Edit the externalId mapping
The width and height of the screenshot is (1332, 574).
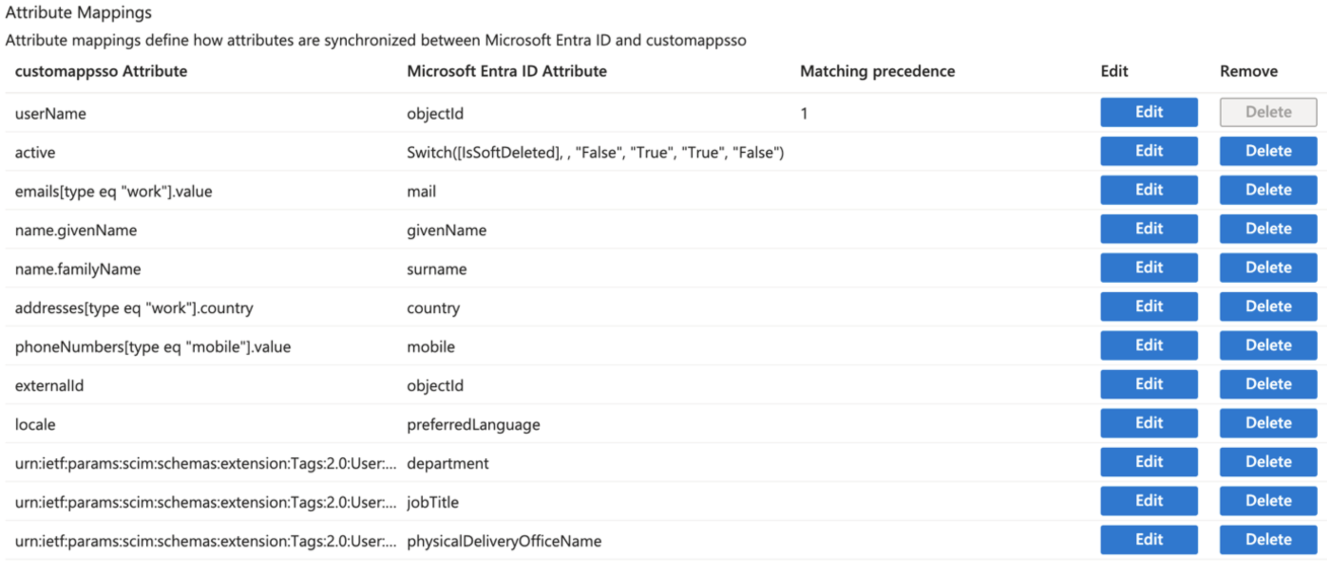(1149, 384)
